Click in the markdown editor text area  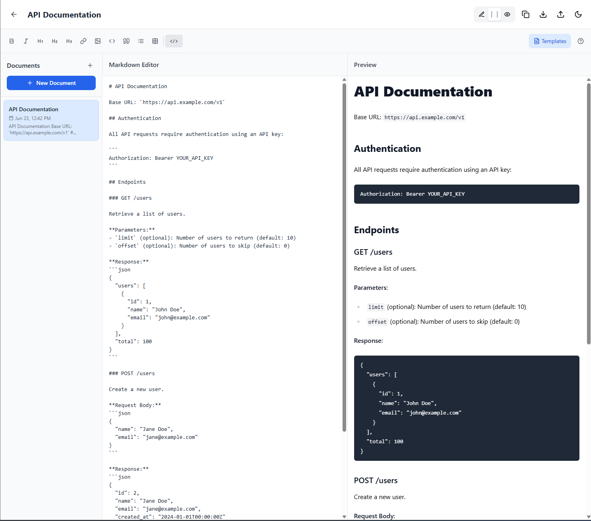point(222,298)
